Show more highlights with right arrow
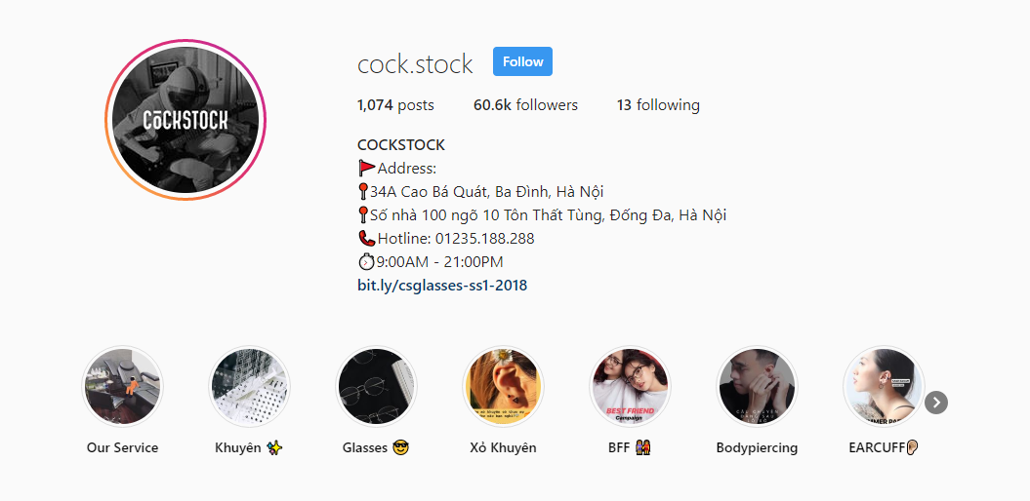Image resolution: width=1030 pixels, height=501 pixels. coord(936,402)
